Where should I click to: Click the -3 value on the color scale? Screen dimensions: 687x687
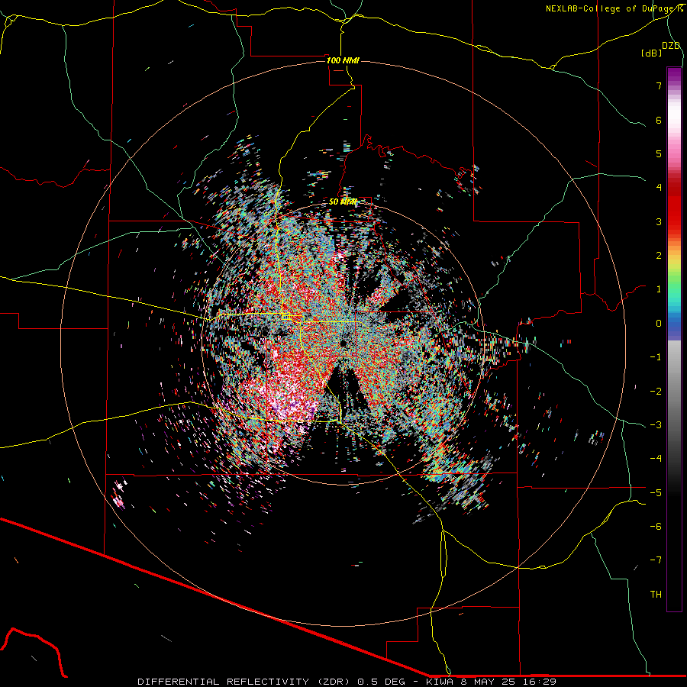click(656, 424)
